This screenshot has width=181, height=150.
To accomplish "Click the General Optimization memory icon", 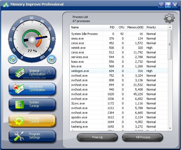I will pyautogui.click(x=20, y=73).
